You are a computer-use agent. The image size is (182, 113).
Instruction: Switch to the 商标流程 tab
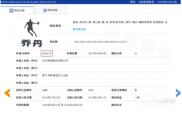click(50, 10)
